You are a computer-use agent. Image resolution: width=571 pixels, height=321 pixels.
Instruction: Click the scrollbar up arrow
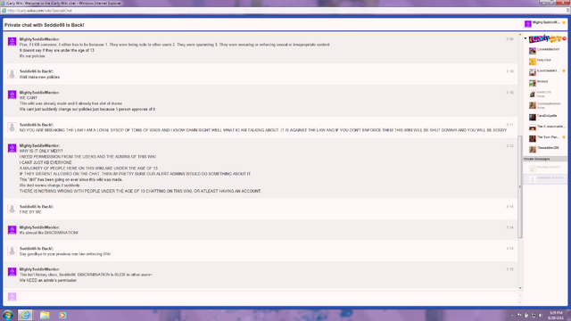pyautogui.click(x=520, y=35)
